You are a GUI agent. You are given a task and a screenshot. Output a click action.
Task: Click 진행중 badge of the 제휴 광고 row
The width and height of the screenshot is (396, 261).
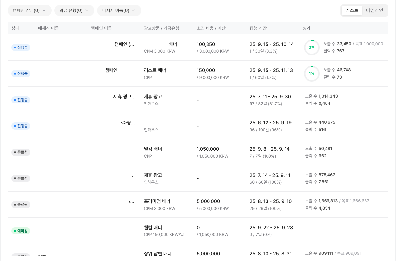21,100
